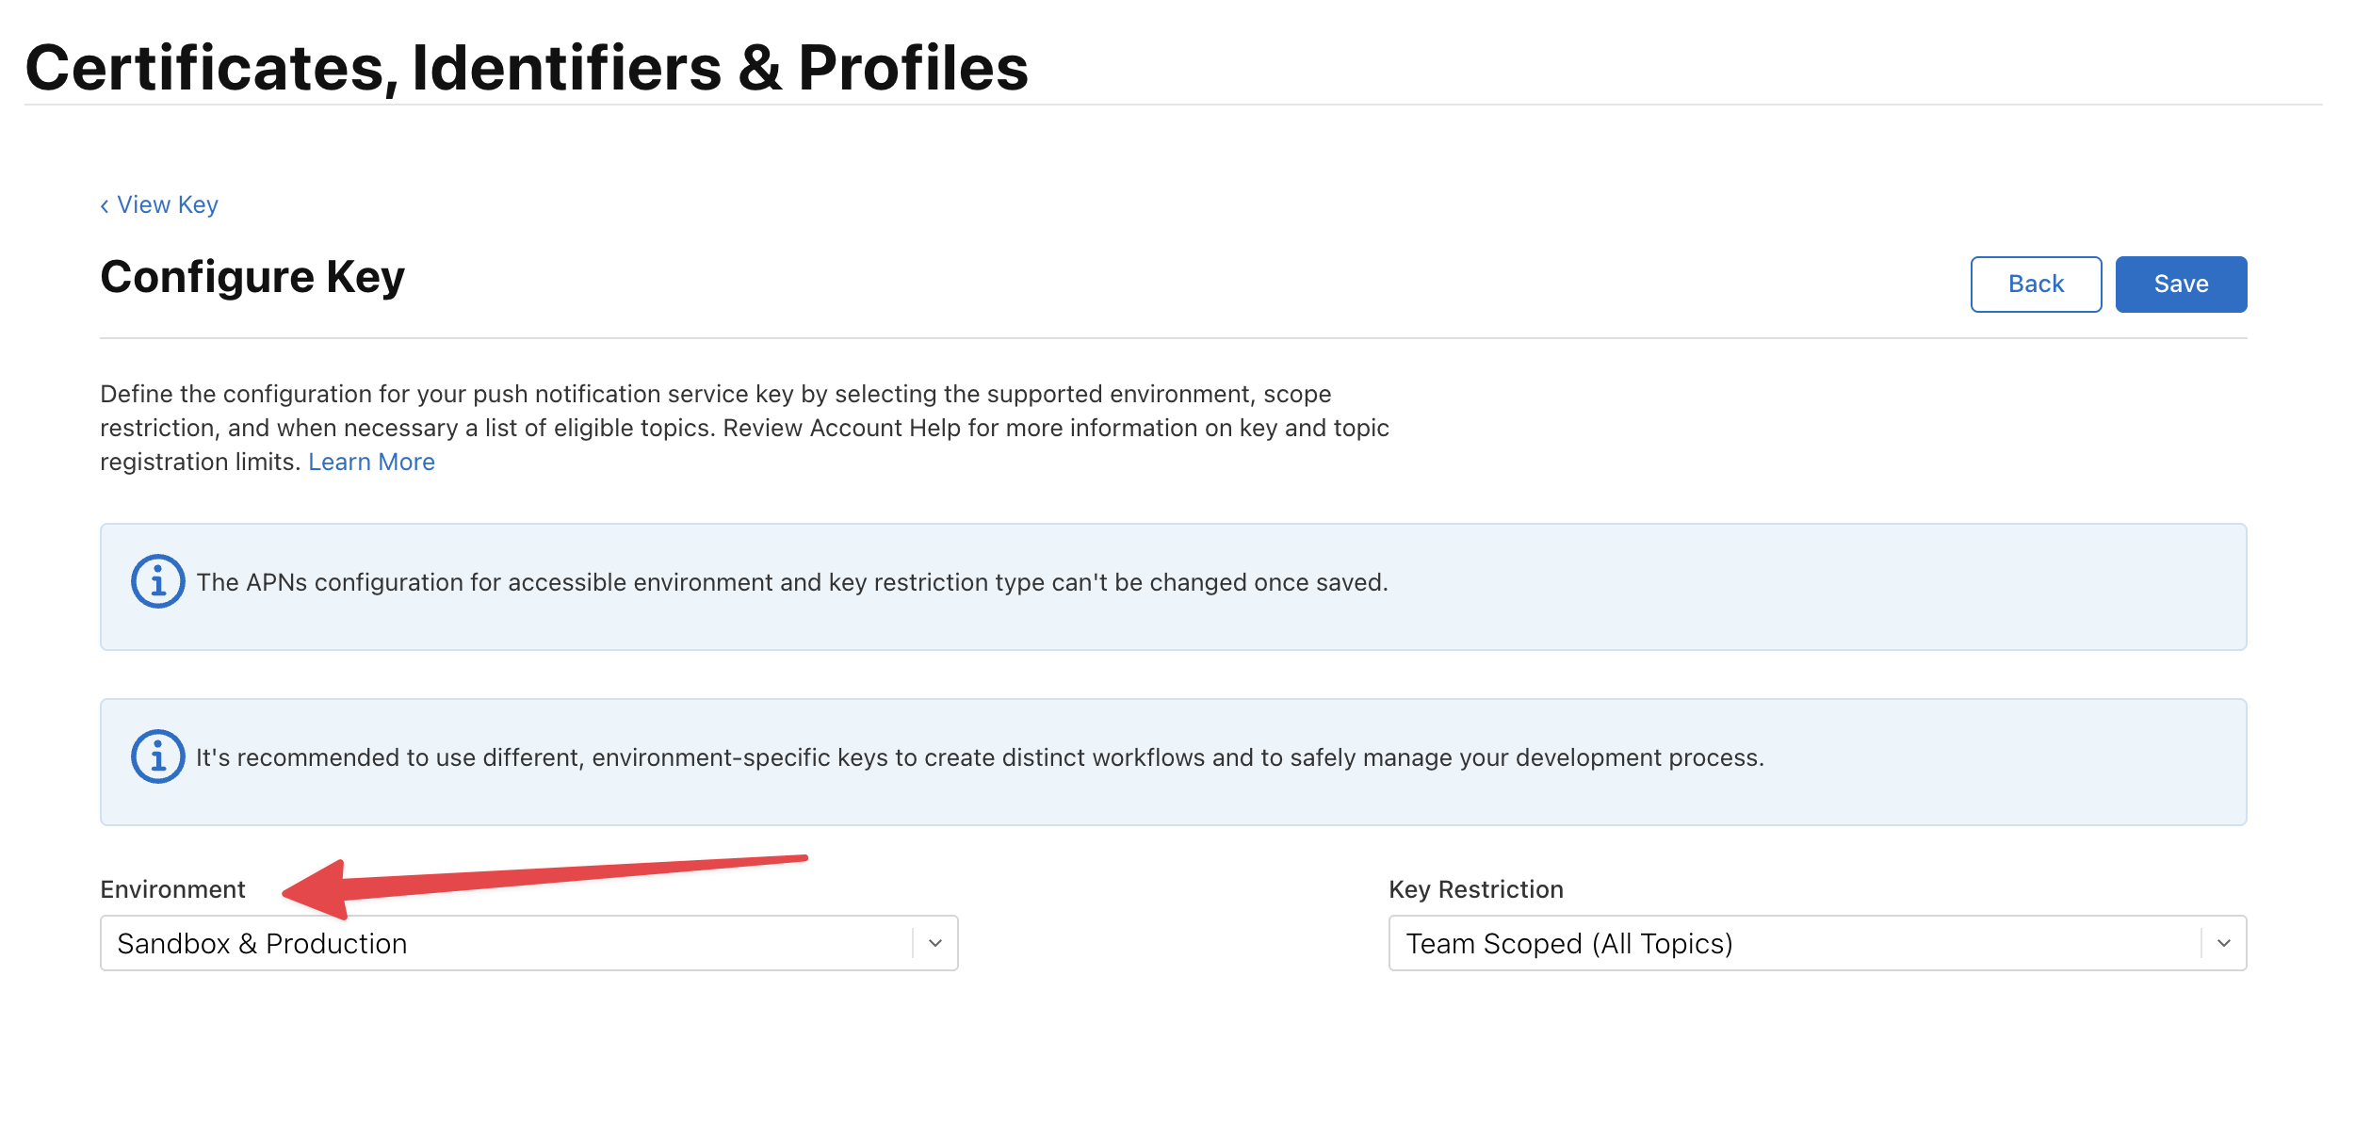Click the chevron on the Key Restriction selector
The width and height of the screenshot is (2355, 1138).
2223,942
